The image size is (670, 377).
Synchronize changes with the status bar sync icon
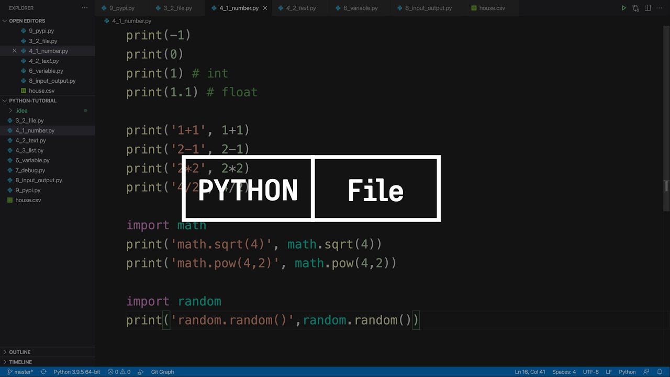43,372
